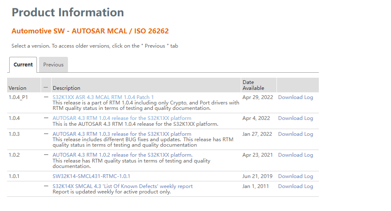Image resolution: width=391 pixels, height=211 pixels.
Task: Open the List Of Known Defects weekly report
Action: (123, 186)
